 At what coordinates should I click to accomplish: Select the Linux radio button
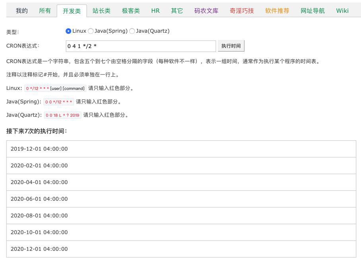68,31
